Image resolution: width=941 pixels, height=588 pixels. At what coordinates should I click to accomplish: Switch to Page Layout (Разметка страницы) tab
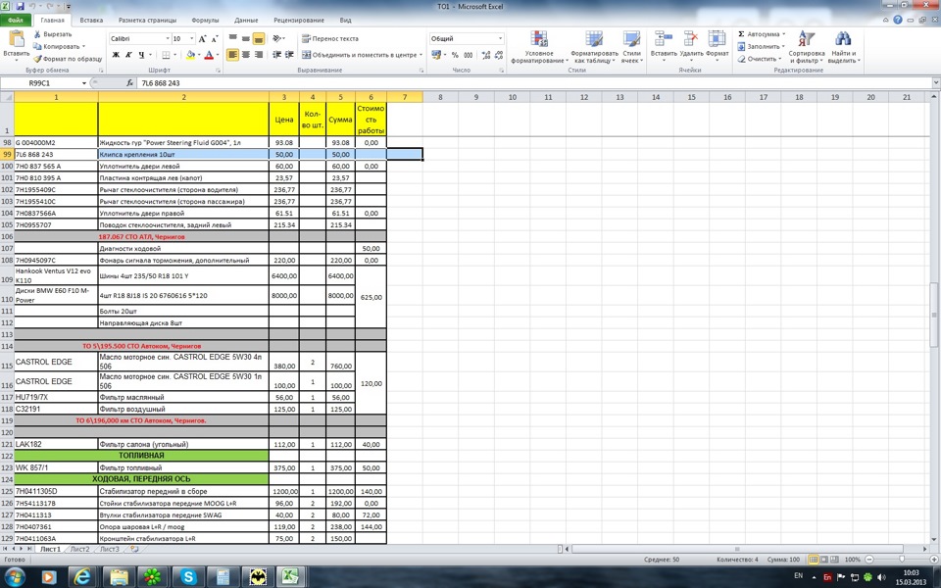click(x=148, y=20)
